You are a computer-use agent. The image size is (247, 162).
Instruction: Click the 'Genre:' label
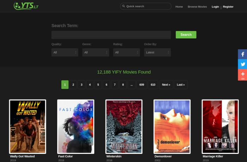pos(87,44)
